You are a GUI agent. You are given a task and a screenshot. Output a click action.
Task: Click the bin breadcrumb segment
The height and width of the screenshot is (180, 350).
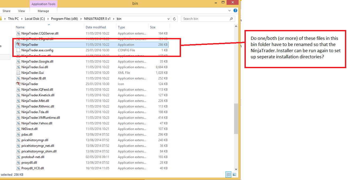click(119, 19)
